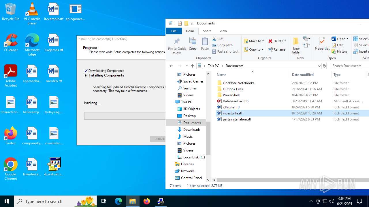Open Control Panel in navigation pane

pos(191,178)
